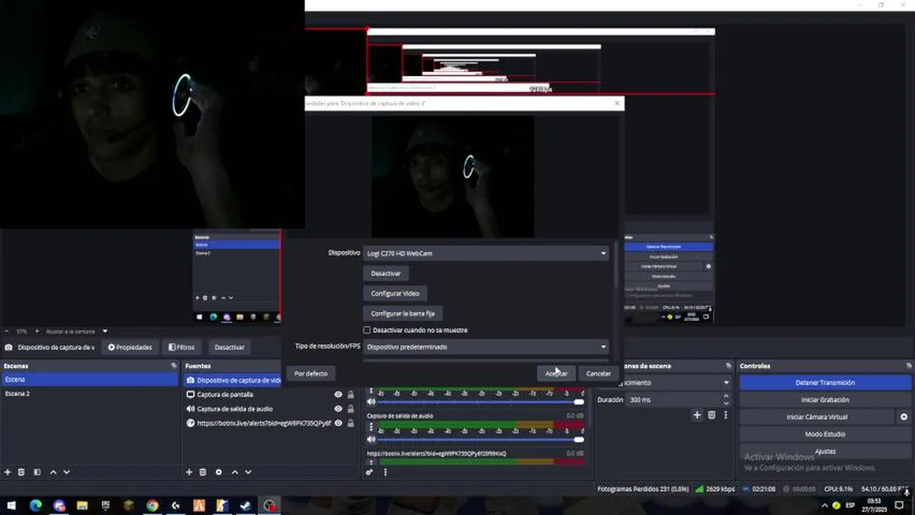
Task: Delete selected source with trash icon
Action: (203, 472)
